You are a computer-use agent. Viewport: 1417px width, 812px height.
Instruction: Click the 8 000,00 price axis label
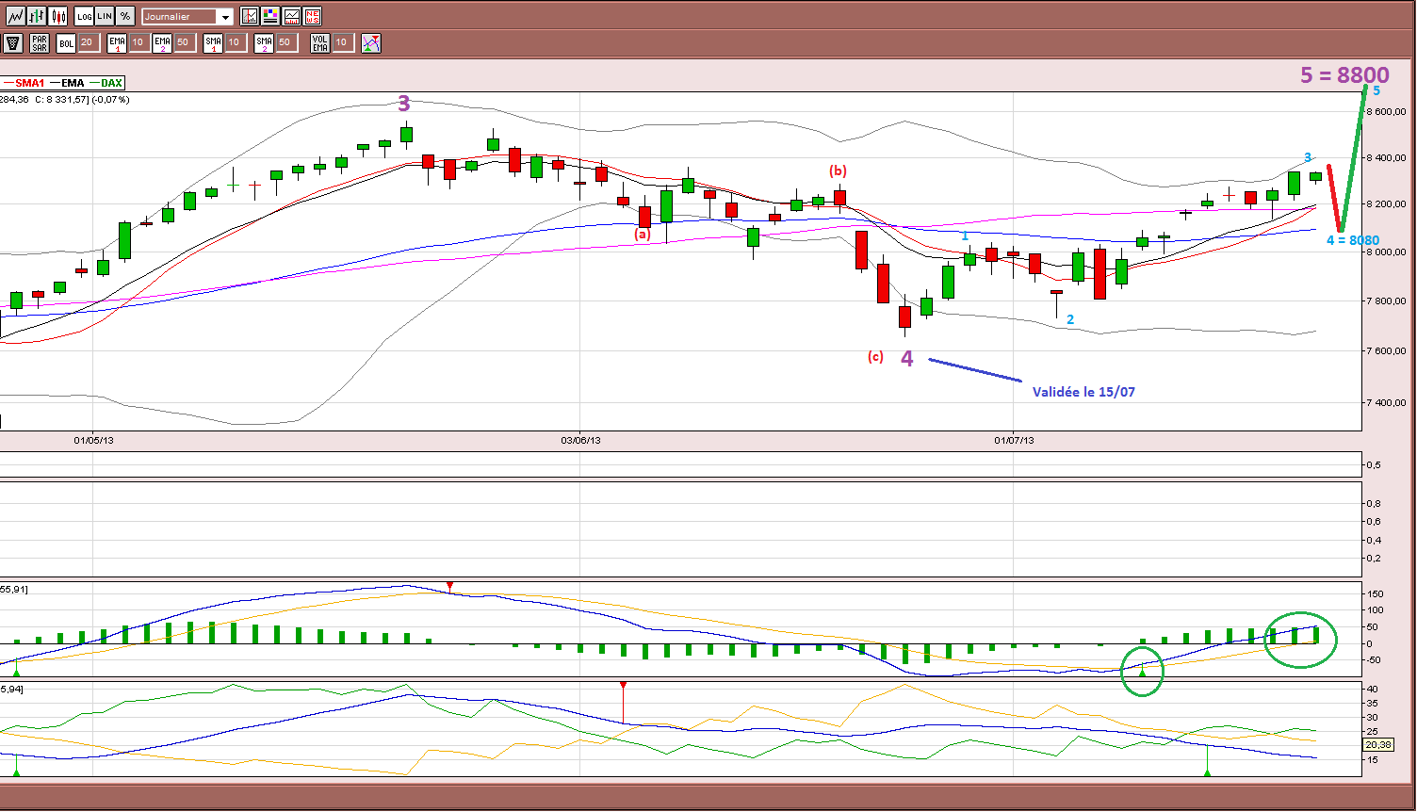[x=1385, y=252]
